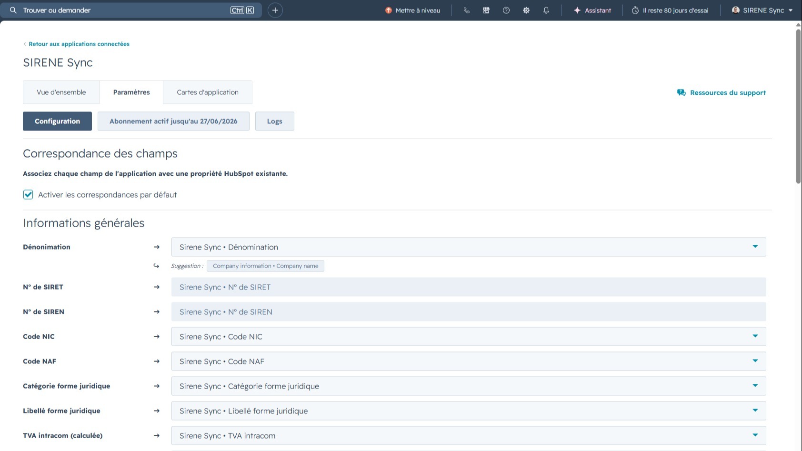Image resolution: width=802 pixels, height=451 pixels.
Task: Click the support resources chat icon
Action: click(682, 92)
